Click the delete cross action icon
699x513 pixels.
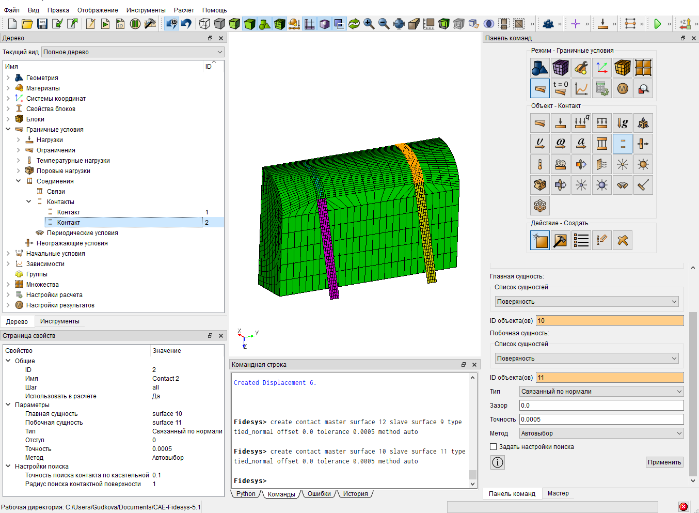(623, 240)
